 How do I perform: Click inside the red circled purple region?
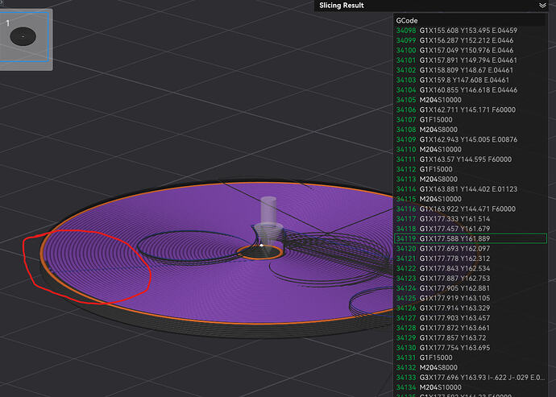pos(92,266)
